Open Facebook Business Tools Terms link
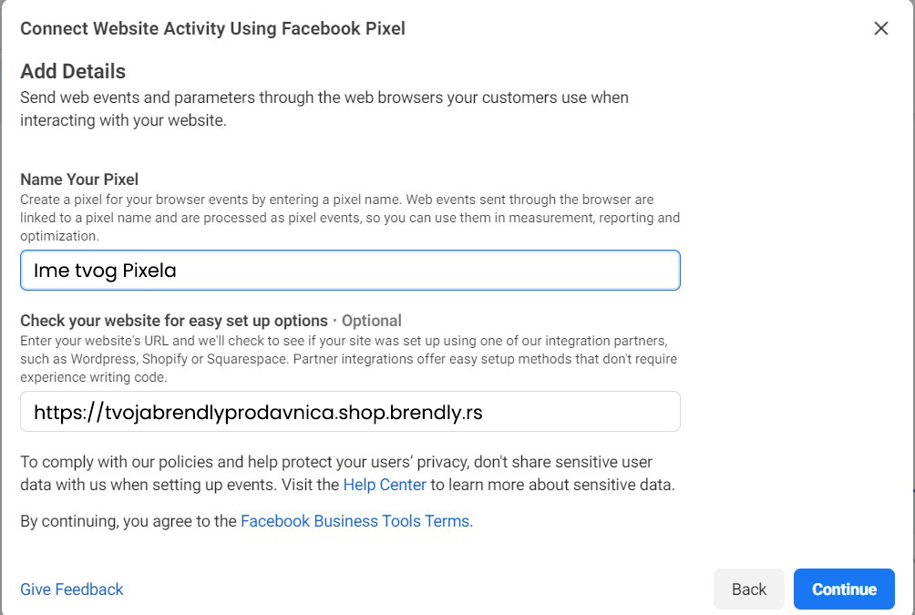915x615 pixels. click(x=355, y=522)
